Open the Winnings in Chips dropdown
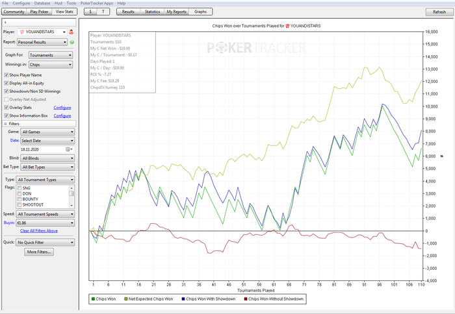Viewport: 455px width, 314px height. 51,65
